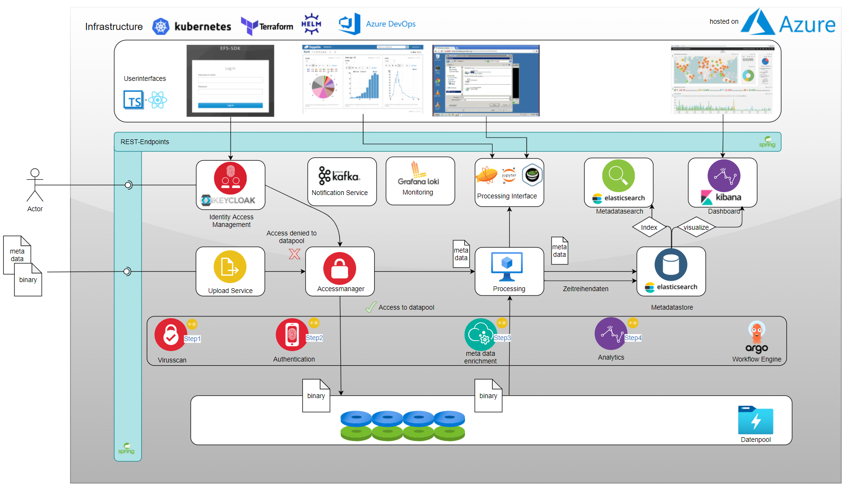The height and width of the screenshot is (489, 850).
Task: Click the hosted on text
Action: pos(724,21)
